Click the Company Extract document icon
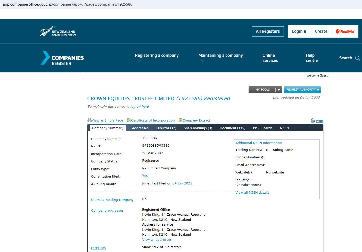The width and height of the screenshot is (362, 252). (x=180, y=120)
